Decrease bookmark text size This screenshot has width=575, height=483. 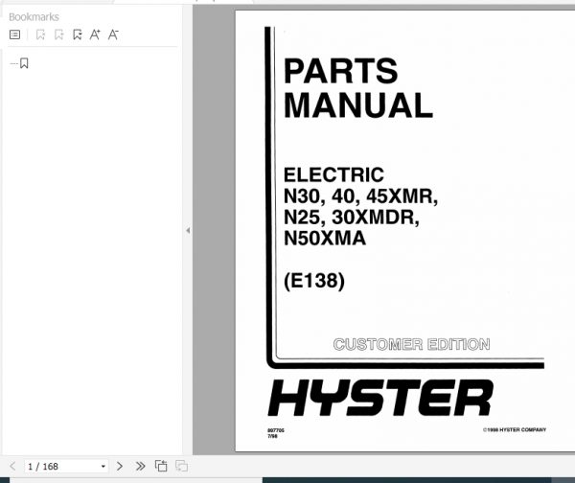pos(113,34)
